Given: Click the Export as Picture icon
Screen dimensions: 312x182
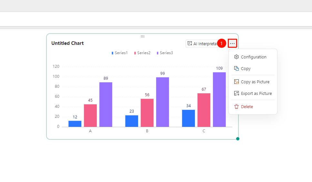Looking at the screenshot, I should (237, 93).
